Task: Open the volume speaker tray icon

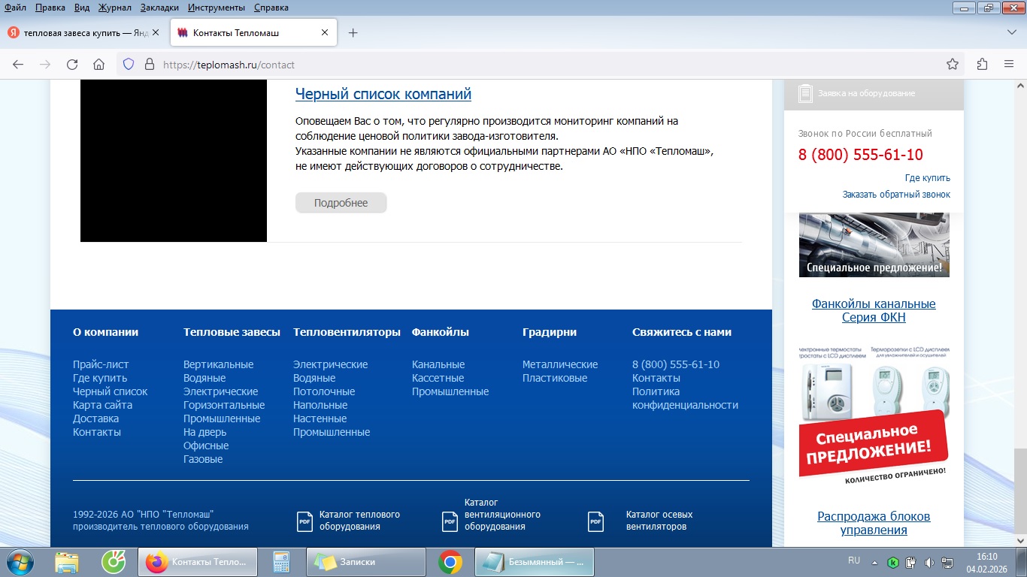Action: [x=929, y=562]
